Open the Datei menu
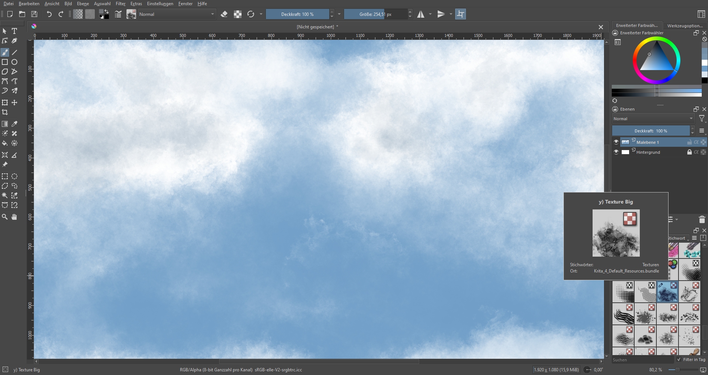 (8, 4)
